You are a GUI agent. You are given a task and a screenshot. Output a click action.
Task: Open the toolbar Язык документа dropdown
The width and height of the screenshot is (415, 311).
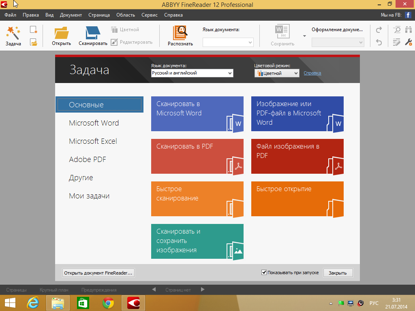pyautogui.click(x=228, y=42)
